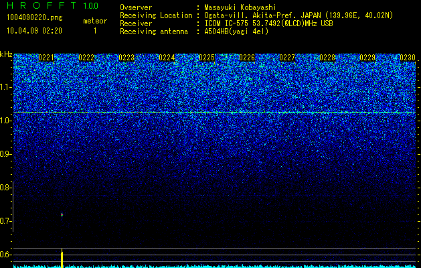This screenshot has height=268, width=421.
Task: Click the Ovserver field label
Action: [x=136, y=7]
